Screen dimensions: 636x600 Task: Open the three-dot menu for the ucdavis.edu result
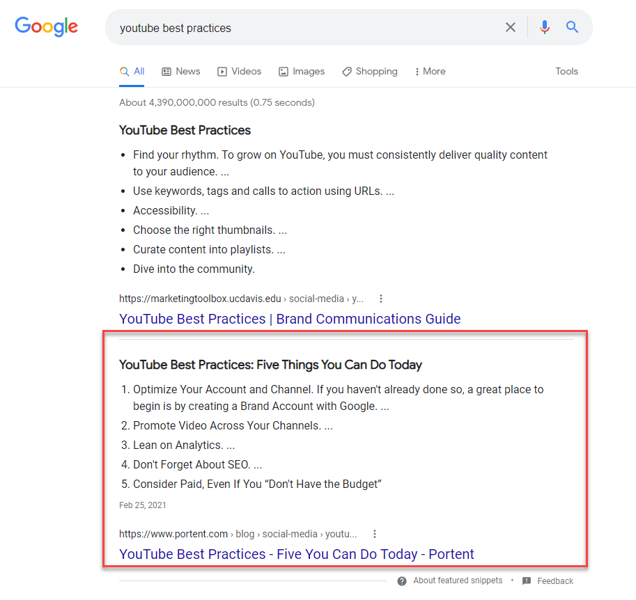(x=380, y=298)
